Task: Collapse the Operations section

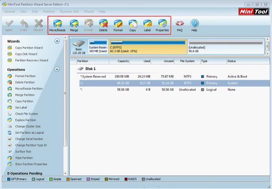Action: coord(57,69)
